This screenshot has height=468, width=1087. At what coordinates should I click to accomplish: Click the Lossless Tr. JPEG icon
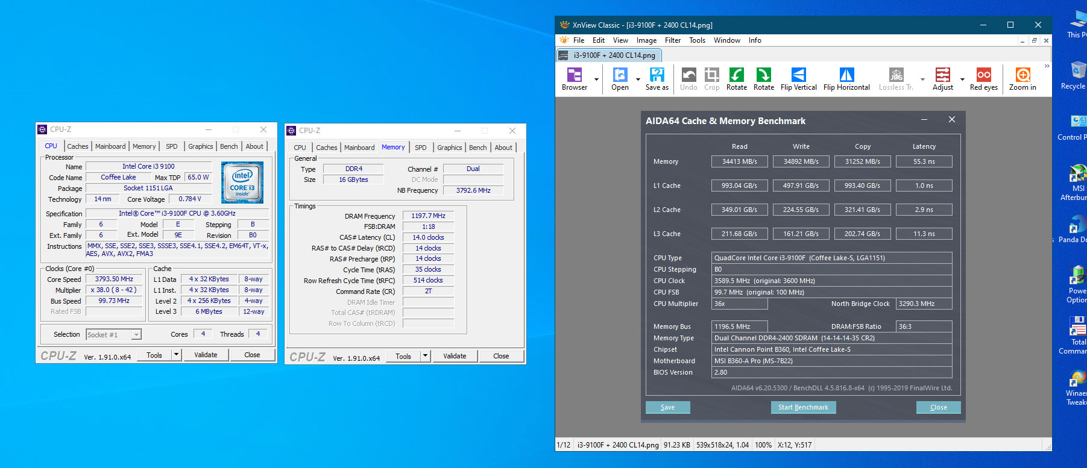coord(896,79)
